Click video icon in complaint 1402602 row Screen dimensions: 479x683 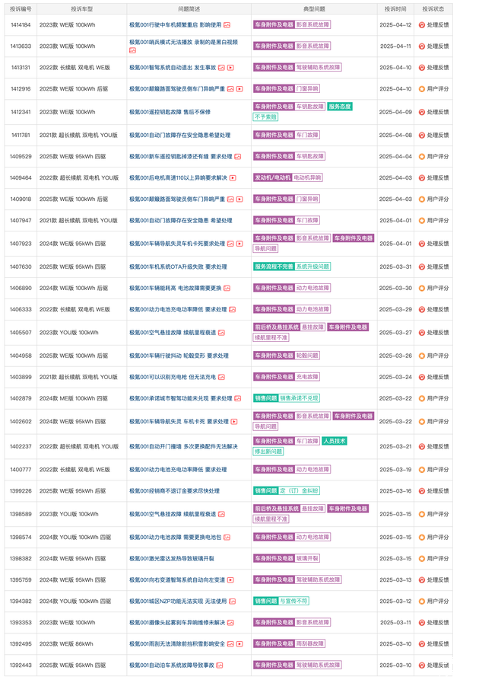tap(233, 422)
